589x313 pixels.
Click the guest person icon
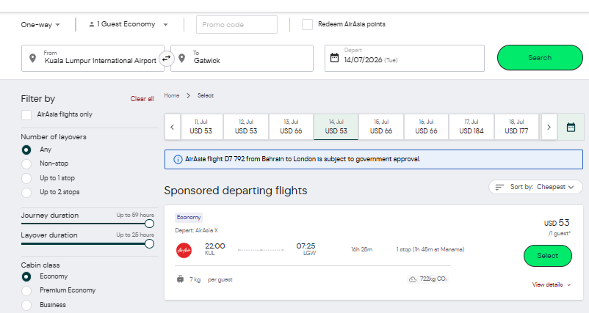[91, 24]
